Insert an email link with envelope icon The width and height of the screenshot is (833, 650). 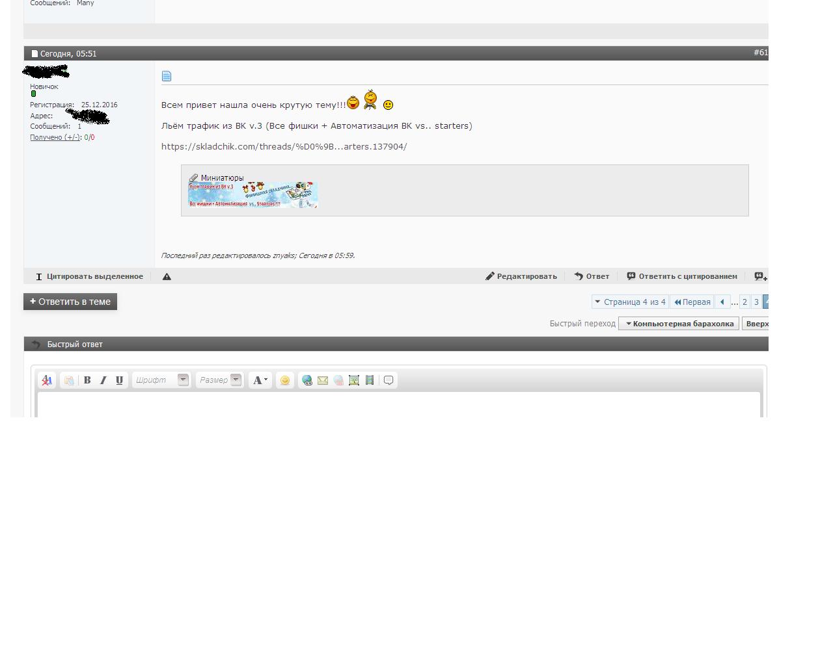point(322,380)
